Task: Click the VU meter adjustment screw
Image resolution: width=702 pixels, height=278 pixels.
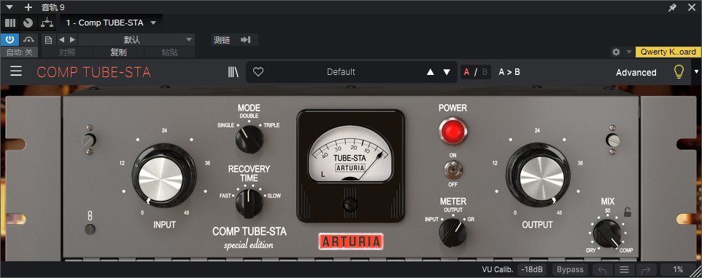Action: 350,204
